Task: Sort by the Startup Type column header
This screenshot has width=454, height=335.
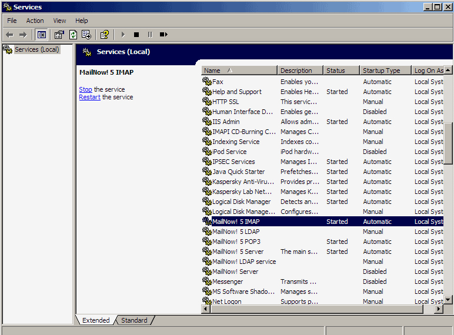Action: tap(386, 71)
